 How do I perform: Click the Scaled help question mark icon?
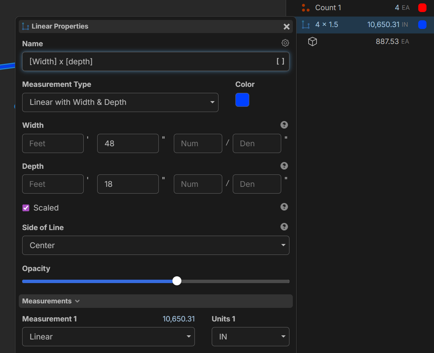point(284,207)
